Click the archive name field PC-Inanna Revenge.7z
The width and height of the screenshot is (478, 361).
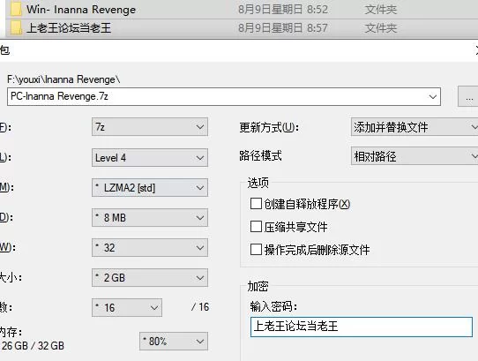point(224,97)
